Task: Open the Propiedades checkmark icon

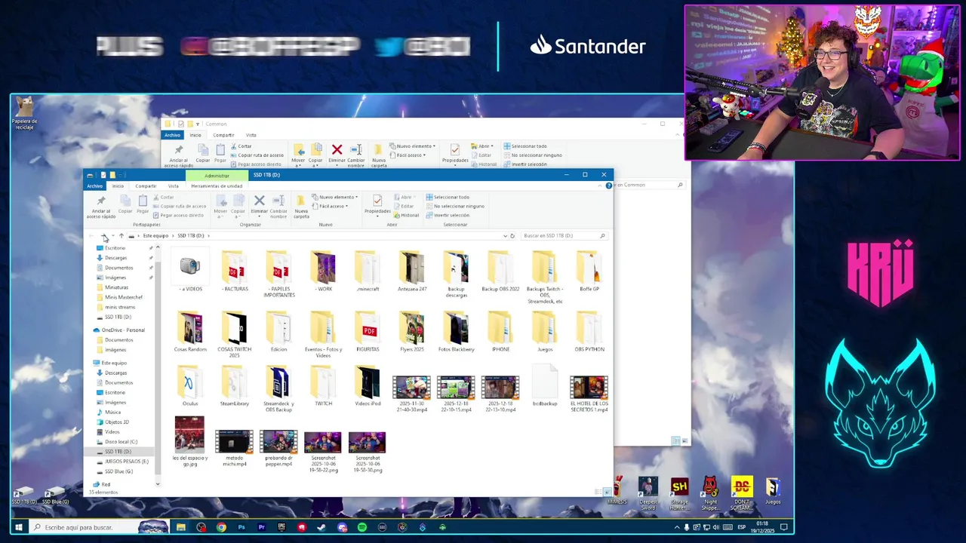Action: [x=377, y=201]
